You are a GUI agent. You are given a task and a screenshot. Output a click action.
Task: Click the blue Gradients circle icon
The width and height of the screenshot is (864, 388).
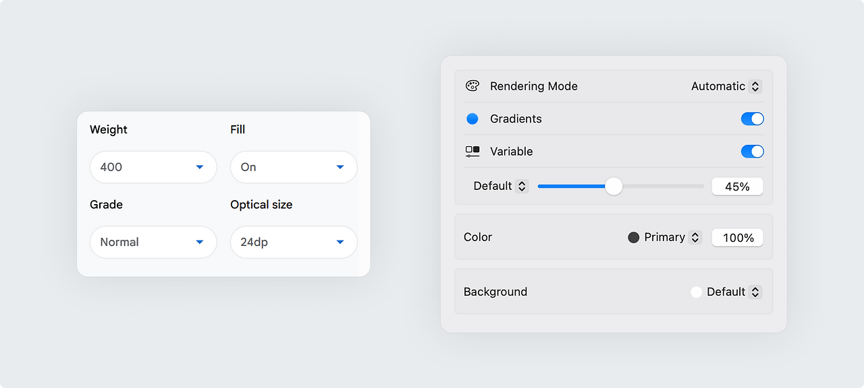473,119
